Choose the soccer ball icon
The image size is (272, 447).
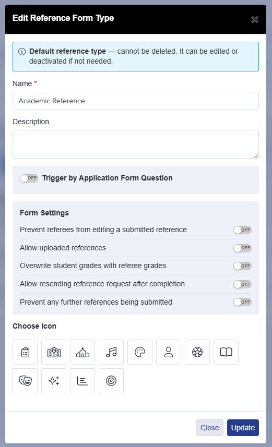point(197,352)
